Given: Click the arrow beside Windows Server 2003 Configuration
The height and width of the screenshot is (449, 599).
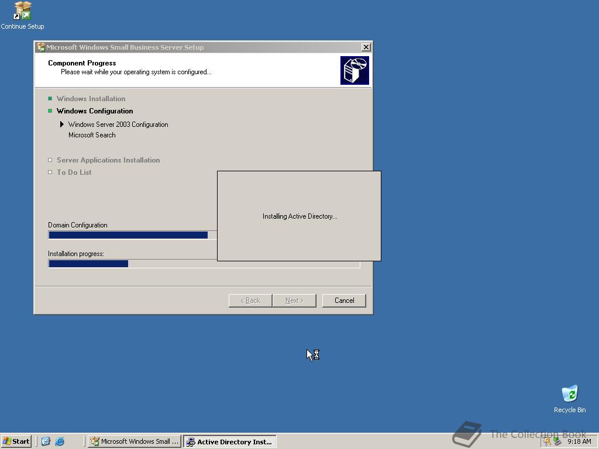Looking at the screenshot, I should (62, 124).
